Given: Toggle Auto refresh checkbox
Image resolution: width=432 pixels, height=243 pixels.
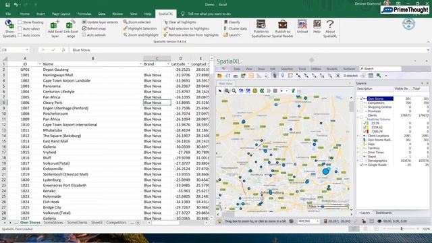Looking at the screenshot, I should [84, 35].
